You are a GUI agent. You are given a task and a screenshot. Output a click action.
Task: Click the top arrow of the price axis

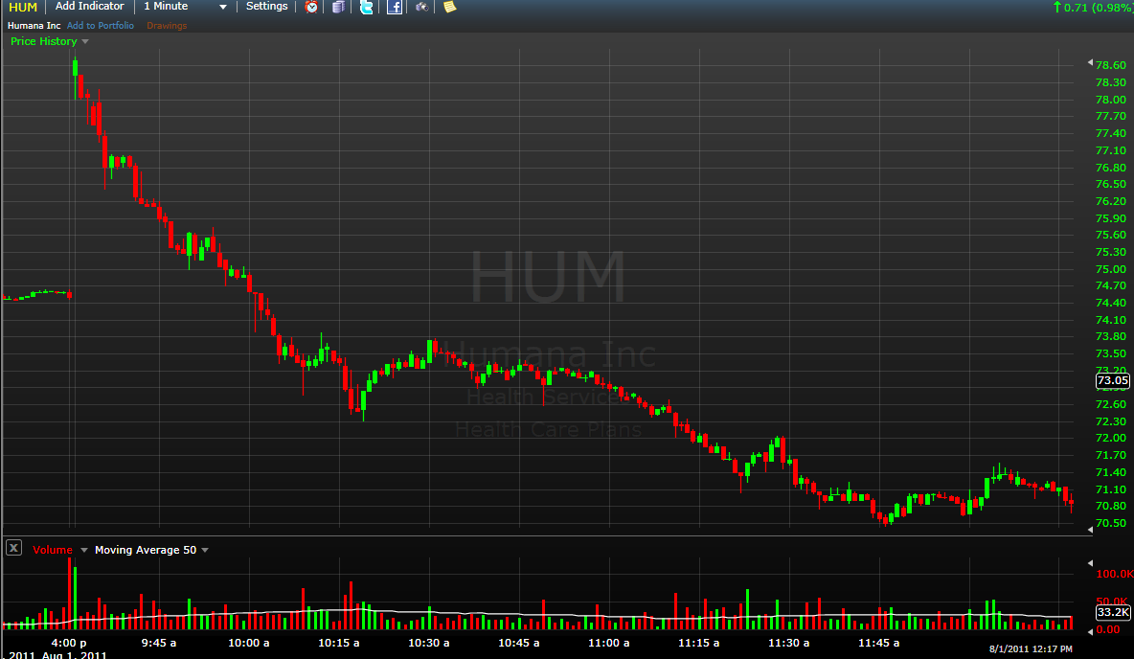[x=1090, y=63]
